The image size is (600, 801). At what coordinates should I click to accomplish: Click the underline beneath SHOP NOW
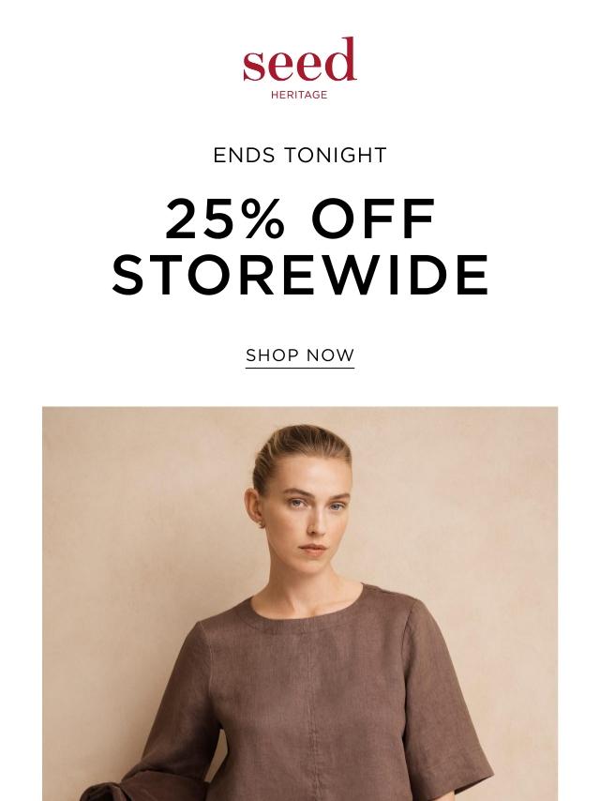(300, 368)
